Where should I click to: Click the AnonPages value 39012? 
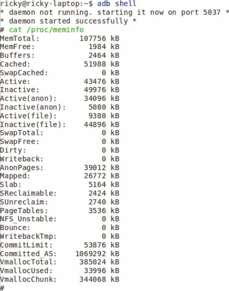95,168
